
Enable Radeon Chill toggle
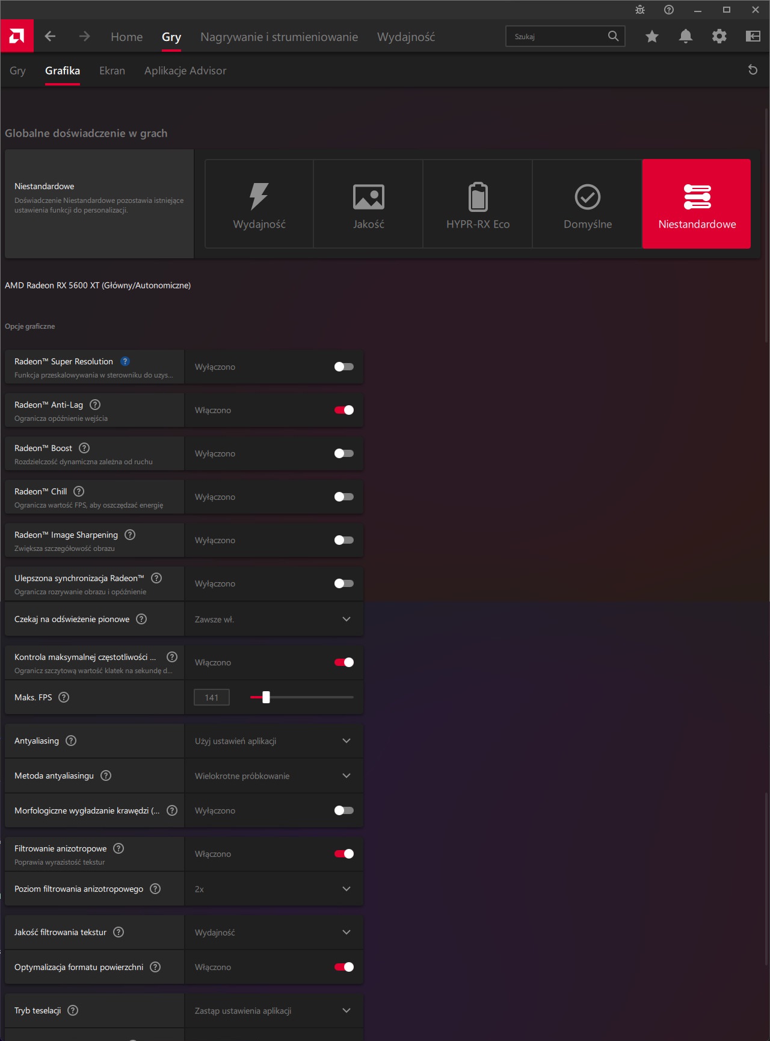(x=344, y=497)
